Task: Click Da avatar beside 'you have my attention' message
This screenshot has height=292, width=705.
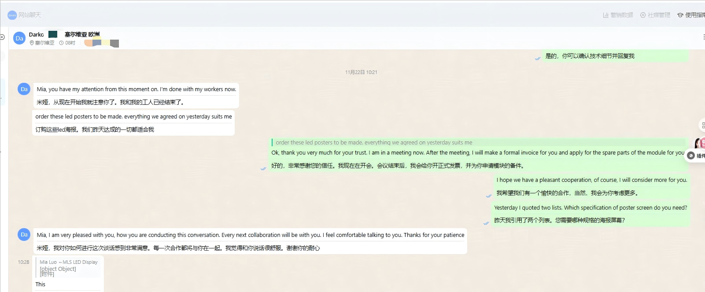Action: 24,89
